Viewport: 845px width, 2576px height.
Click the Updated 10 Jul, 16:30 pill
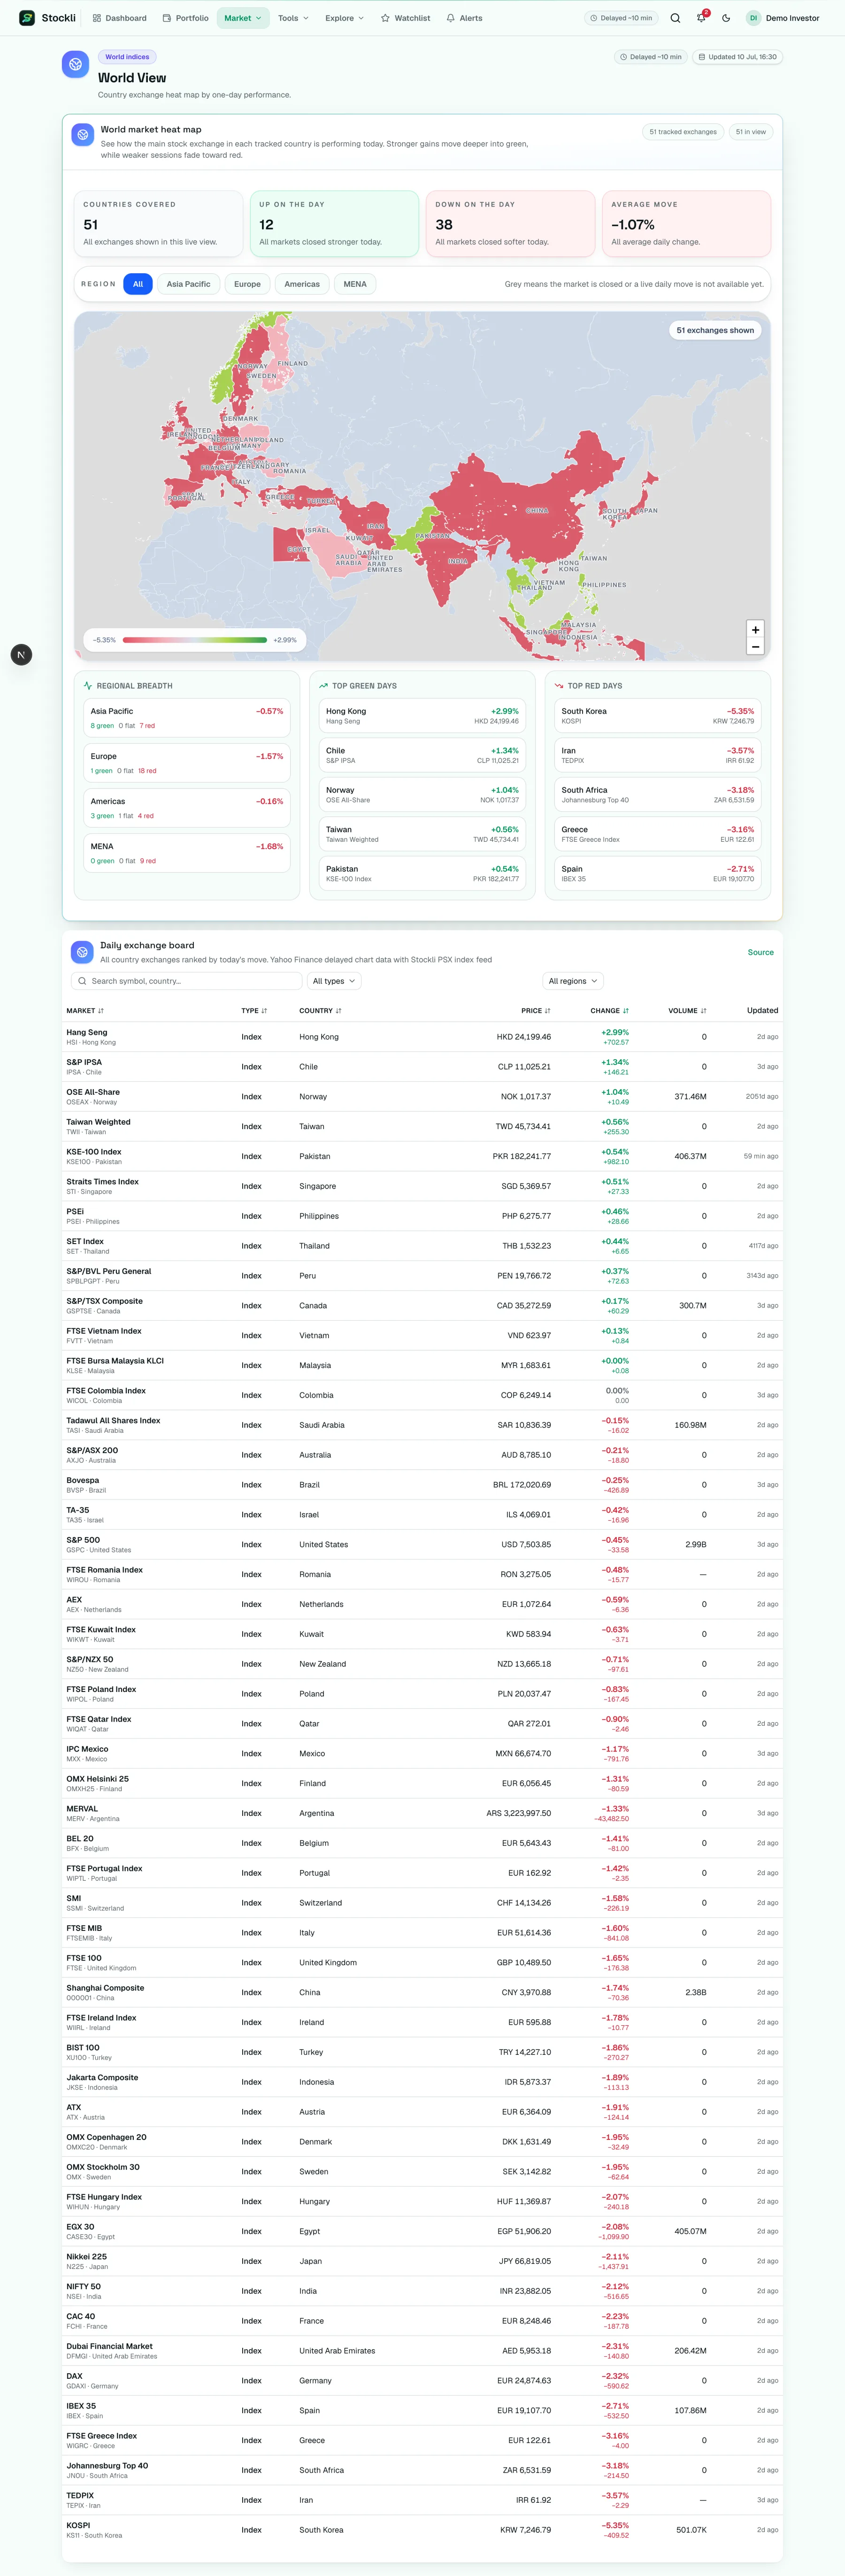[737, 57]
